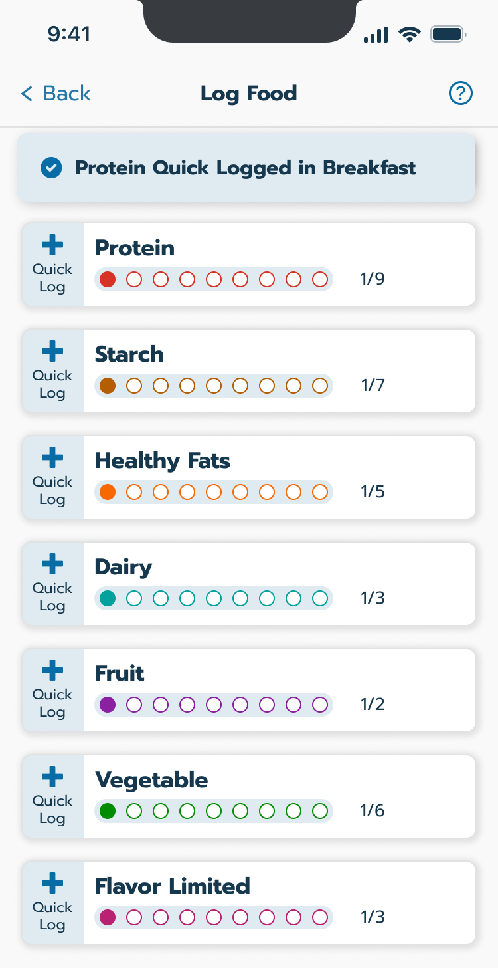498x968 pixels.
Task: Tap the filled green Vegetable serving dot
Action: (x=108, y=811)
